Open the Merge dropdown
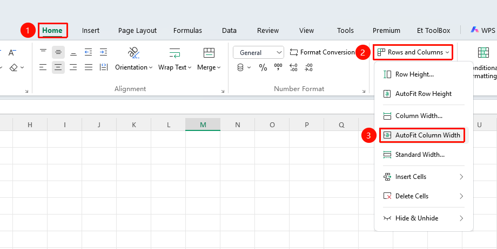497x249 pixels. coord(209,67)
